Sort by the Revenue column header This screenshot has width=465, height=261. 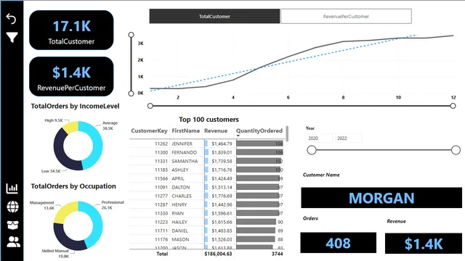pos(216,130)
